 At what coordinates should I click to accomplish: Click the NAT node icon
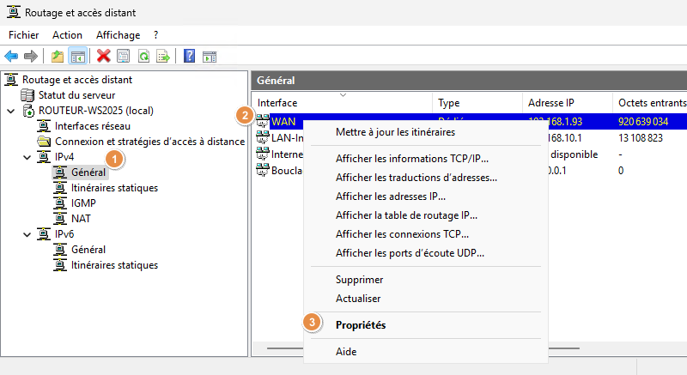(60, 218)
